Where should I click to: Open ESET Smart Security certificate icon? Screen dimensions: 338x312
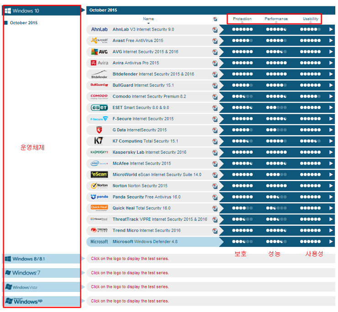[x=215, y=108]
